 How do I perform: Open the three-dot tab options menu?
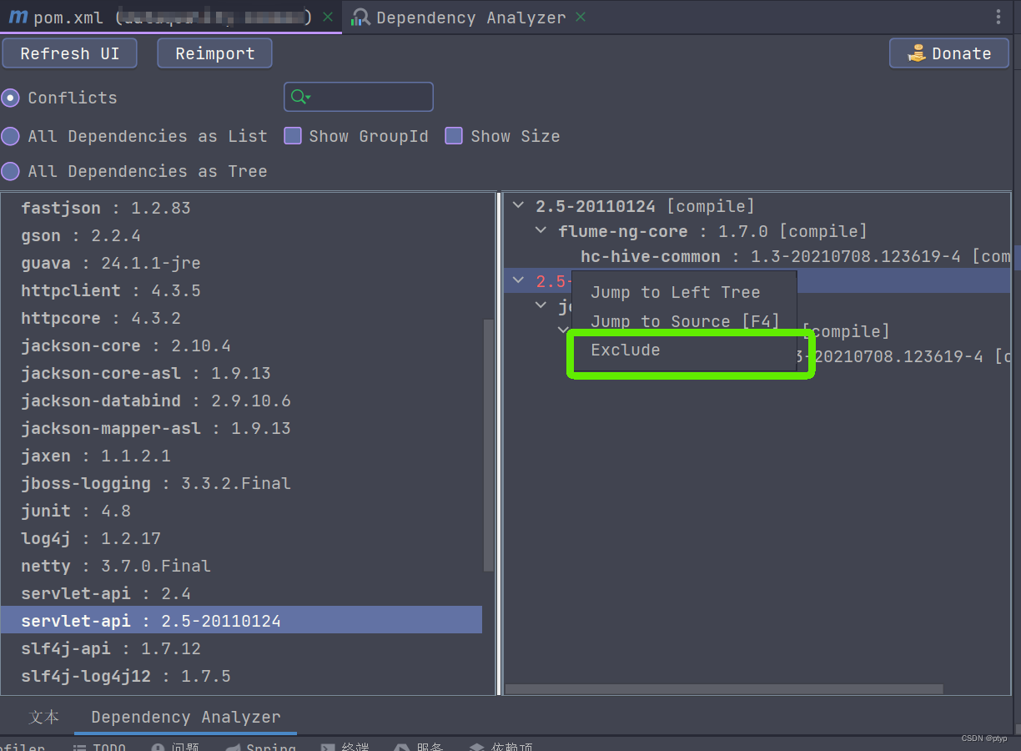click(998, 18)
